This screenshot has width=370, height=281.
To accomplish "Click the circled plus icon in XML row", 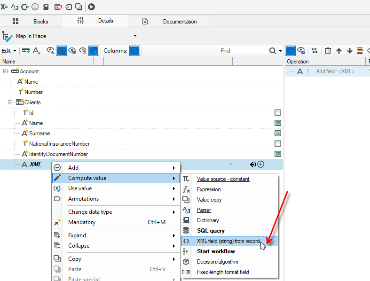I will (x=260, y=164).
